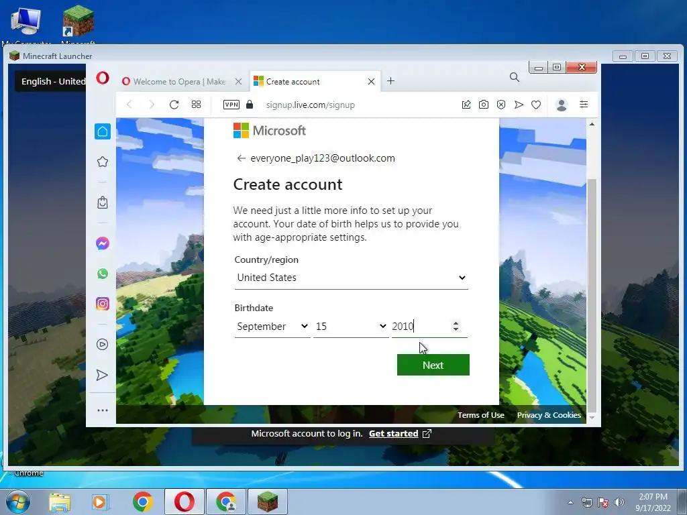
Task: Go back using arrow beside email
Action: click(241, 158)
